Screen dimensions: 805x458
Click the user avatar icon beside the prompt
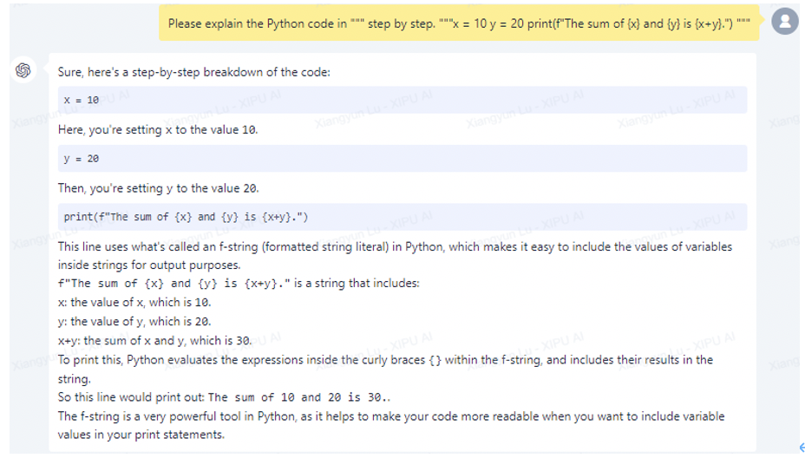pos(785,22)
